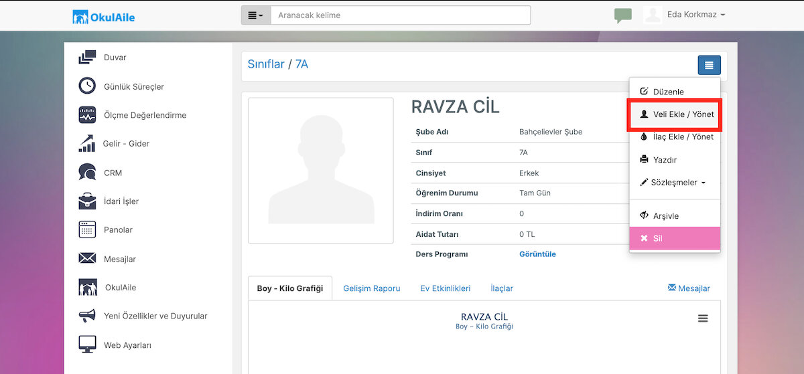The image size is (804, 374).
Task: Open Gelir - Gider in sidebar
Action: [127, 143]
